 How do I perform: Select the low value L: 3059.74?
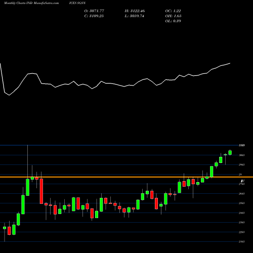(x=135, y=16)
